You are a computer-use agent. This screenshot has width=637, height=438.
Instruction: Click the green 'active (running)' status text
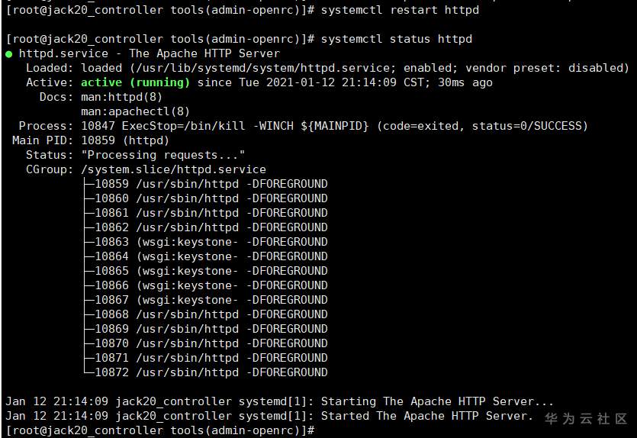pyautogui.click(x=135, y=82)
